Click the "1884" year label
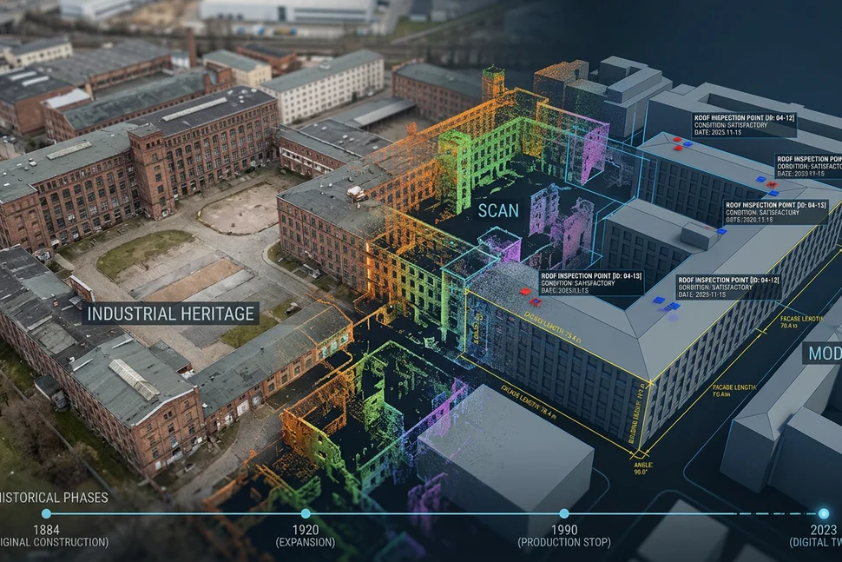842x562 pixels. point(46,530)
